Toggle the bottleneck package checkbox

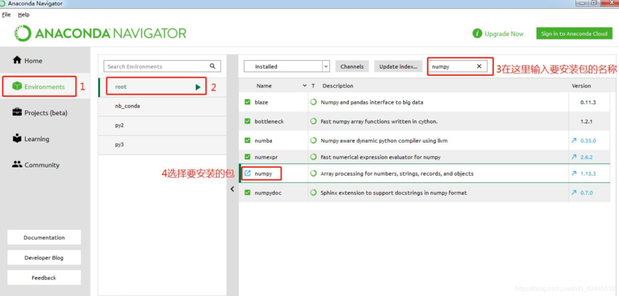tap(248, 121)
